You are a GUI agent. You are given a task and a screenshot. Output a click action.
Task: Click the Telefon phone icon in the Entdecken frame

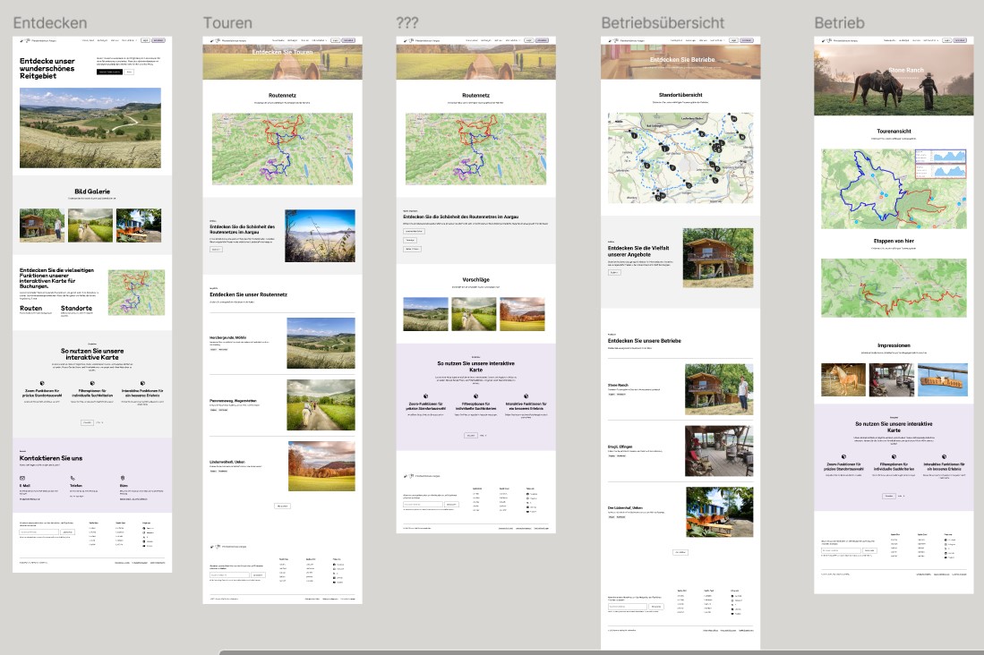click(x=72, y=479)
